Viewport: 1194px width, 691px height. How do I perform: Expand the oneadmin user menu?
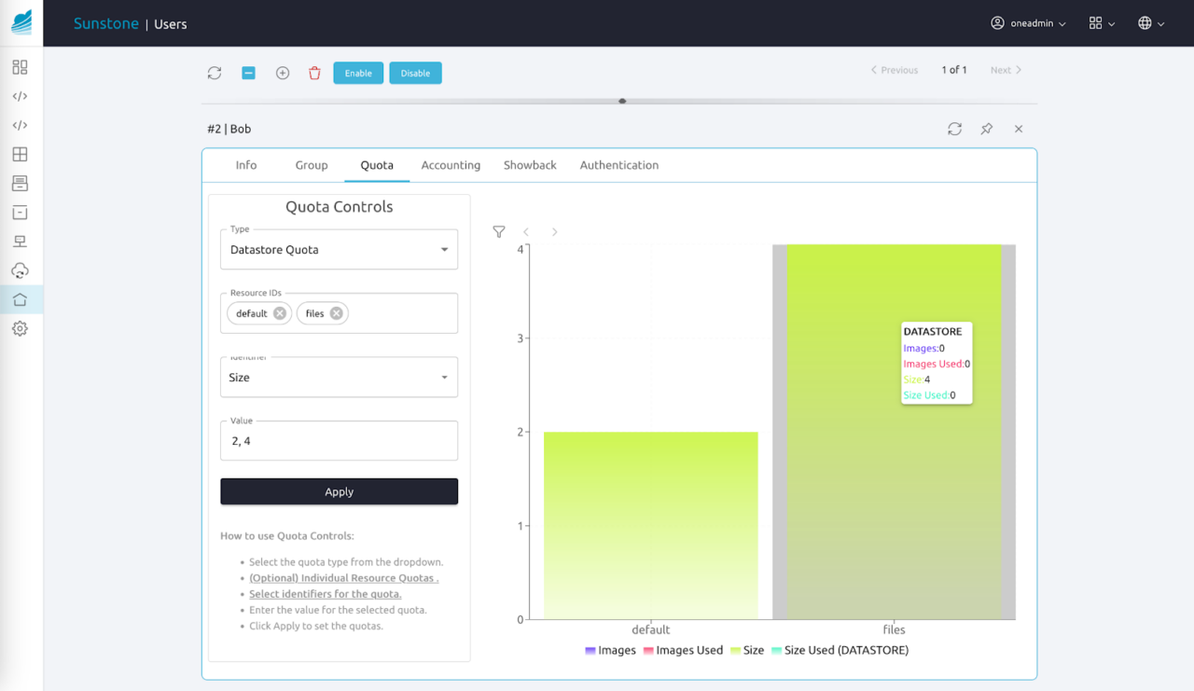tap(1028, 23)
